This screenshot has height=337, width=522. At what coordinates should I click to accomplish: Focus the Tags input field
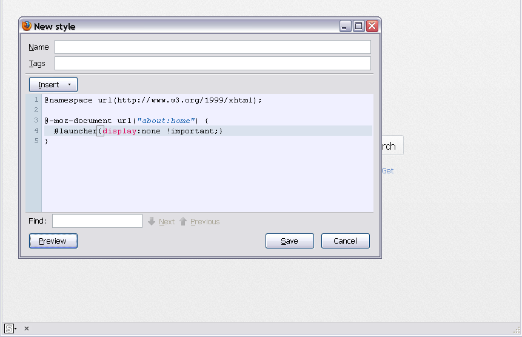coord(212,64)
